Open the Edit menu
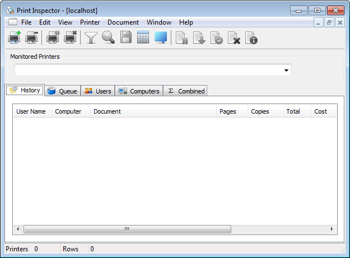The width and height of the screenshot is (350, 258). tap(45, 22)
